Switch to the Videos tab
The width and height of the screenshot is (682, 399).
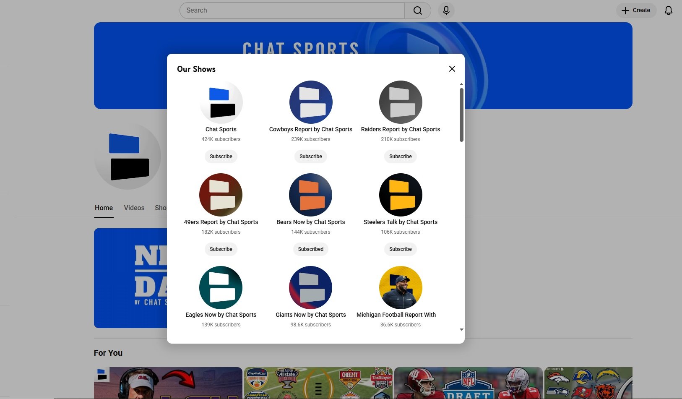134,208
